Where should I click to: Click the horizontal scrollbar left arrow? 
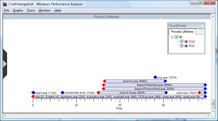click(x=5, y=116)
